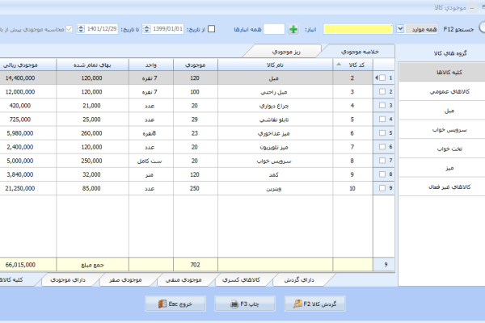The height and width of the screenshot is (323, 485).
Task: Click the خروج Esc exit button
Action: 175,304
